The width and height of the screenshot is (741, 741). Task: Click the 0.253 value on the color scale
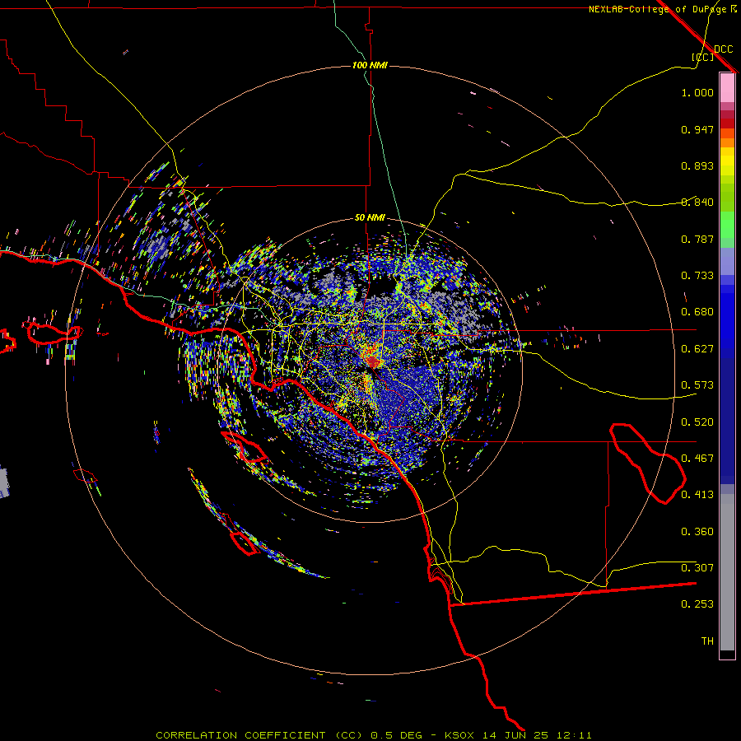697,604
